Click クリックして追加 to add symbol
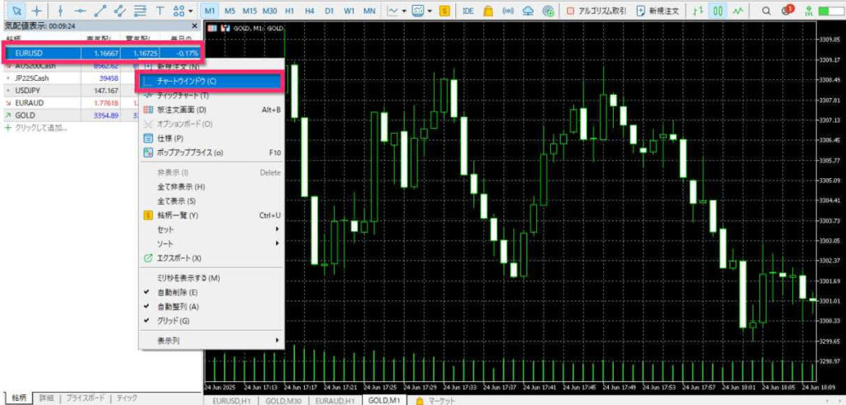Image resolution: width=846 pixels, height=405 pixels. click(x=40, y=128)
